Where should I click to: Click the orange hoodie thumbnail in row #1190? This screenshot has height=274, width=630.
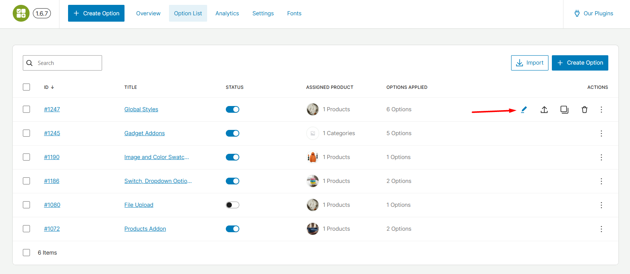(313, 157)
